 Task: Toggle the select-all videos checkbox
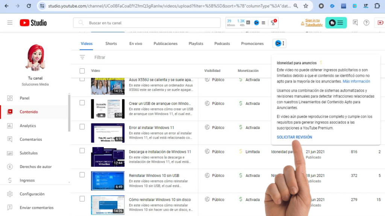click(82, 70)
